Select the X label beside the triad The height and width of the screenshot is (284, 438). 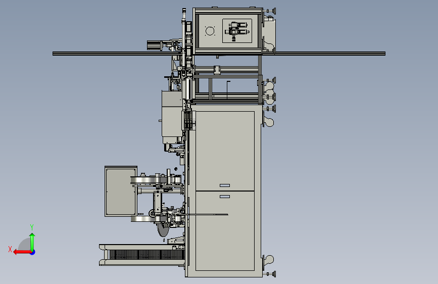point(10,249)
